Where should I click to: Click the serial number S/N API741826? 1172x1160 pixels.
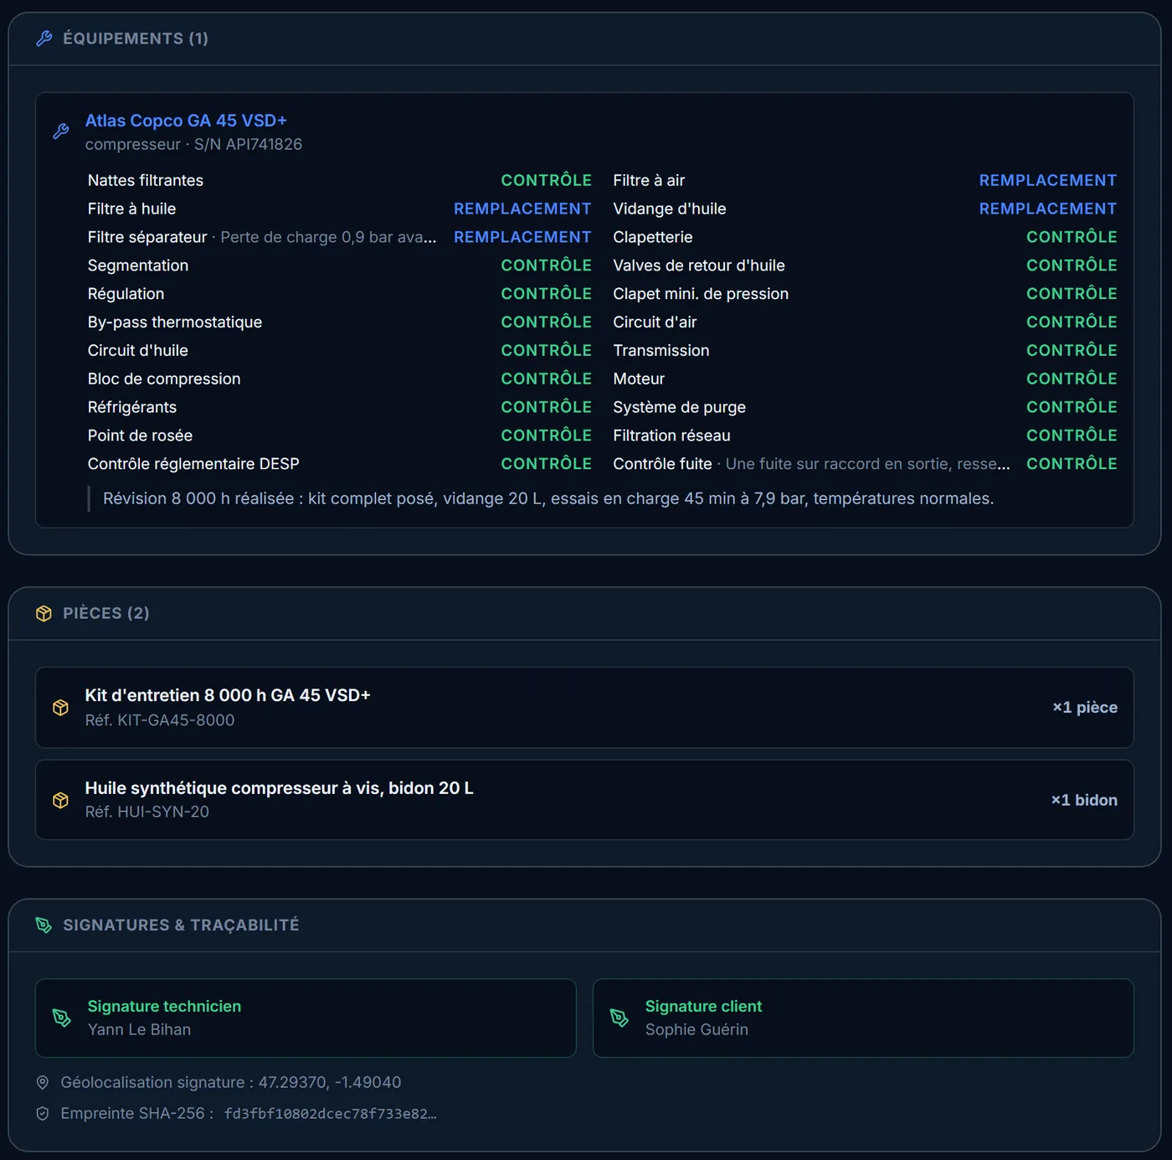click(x=249, y=144)
